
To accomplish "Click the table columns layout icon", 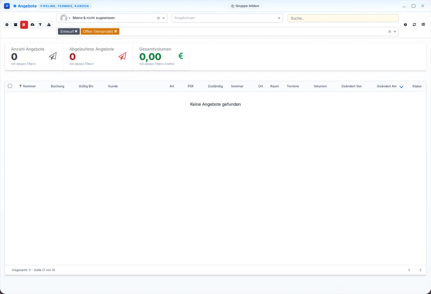I will coord(423,25).
